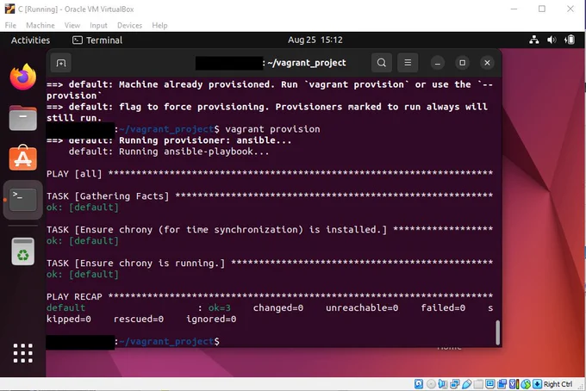Select the Terminal icon in the dock
The image size is (586, 391).
pos(22,200)
